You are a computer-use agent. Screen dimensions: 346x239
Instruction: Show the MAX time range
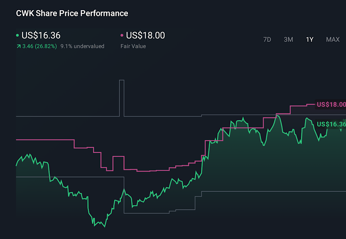tap(333, 40)
